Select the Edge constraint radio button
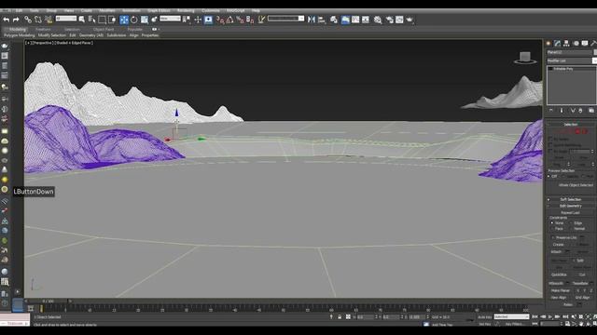The width and height of the screenshot is (597, 335). pos(571,223)
